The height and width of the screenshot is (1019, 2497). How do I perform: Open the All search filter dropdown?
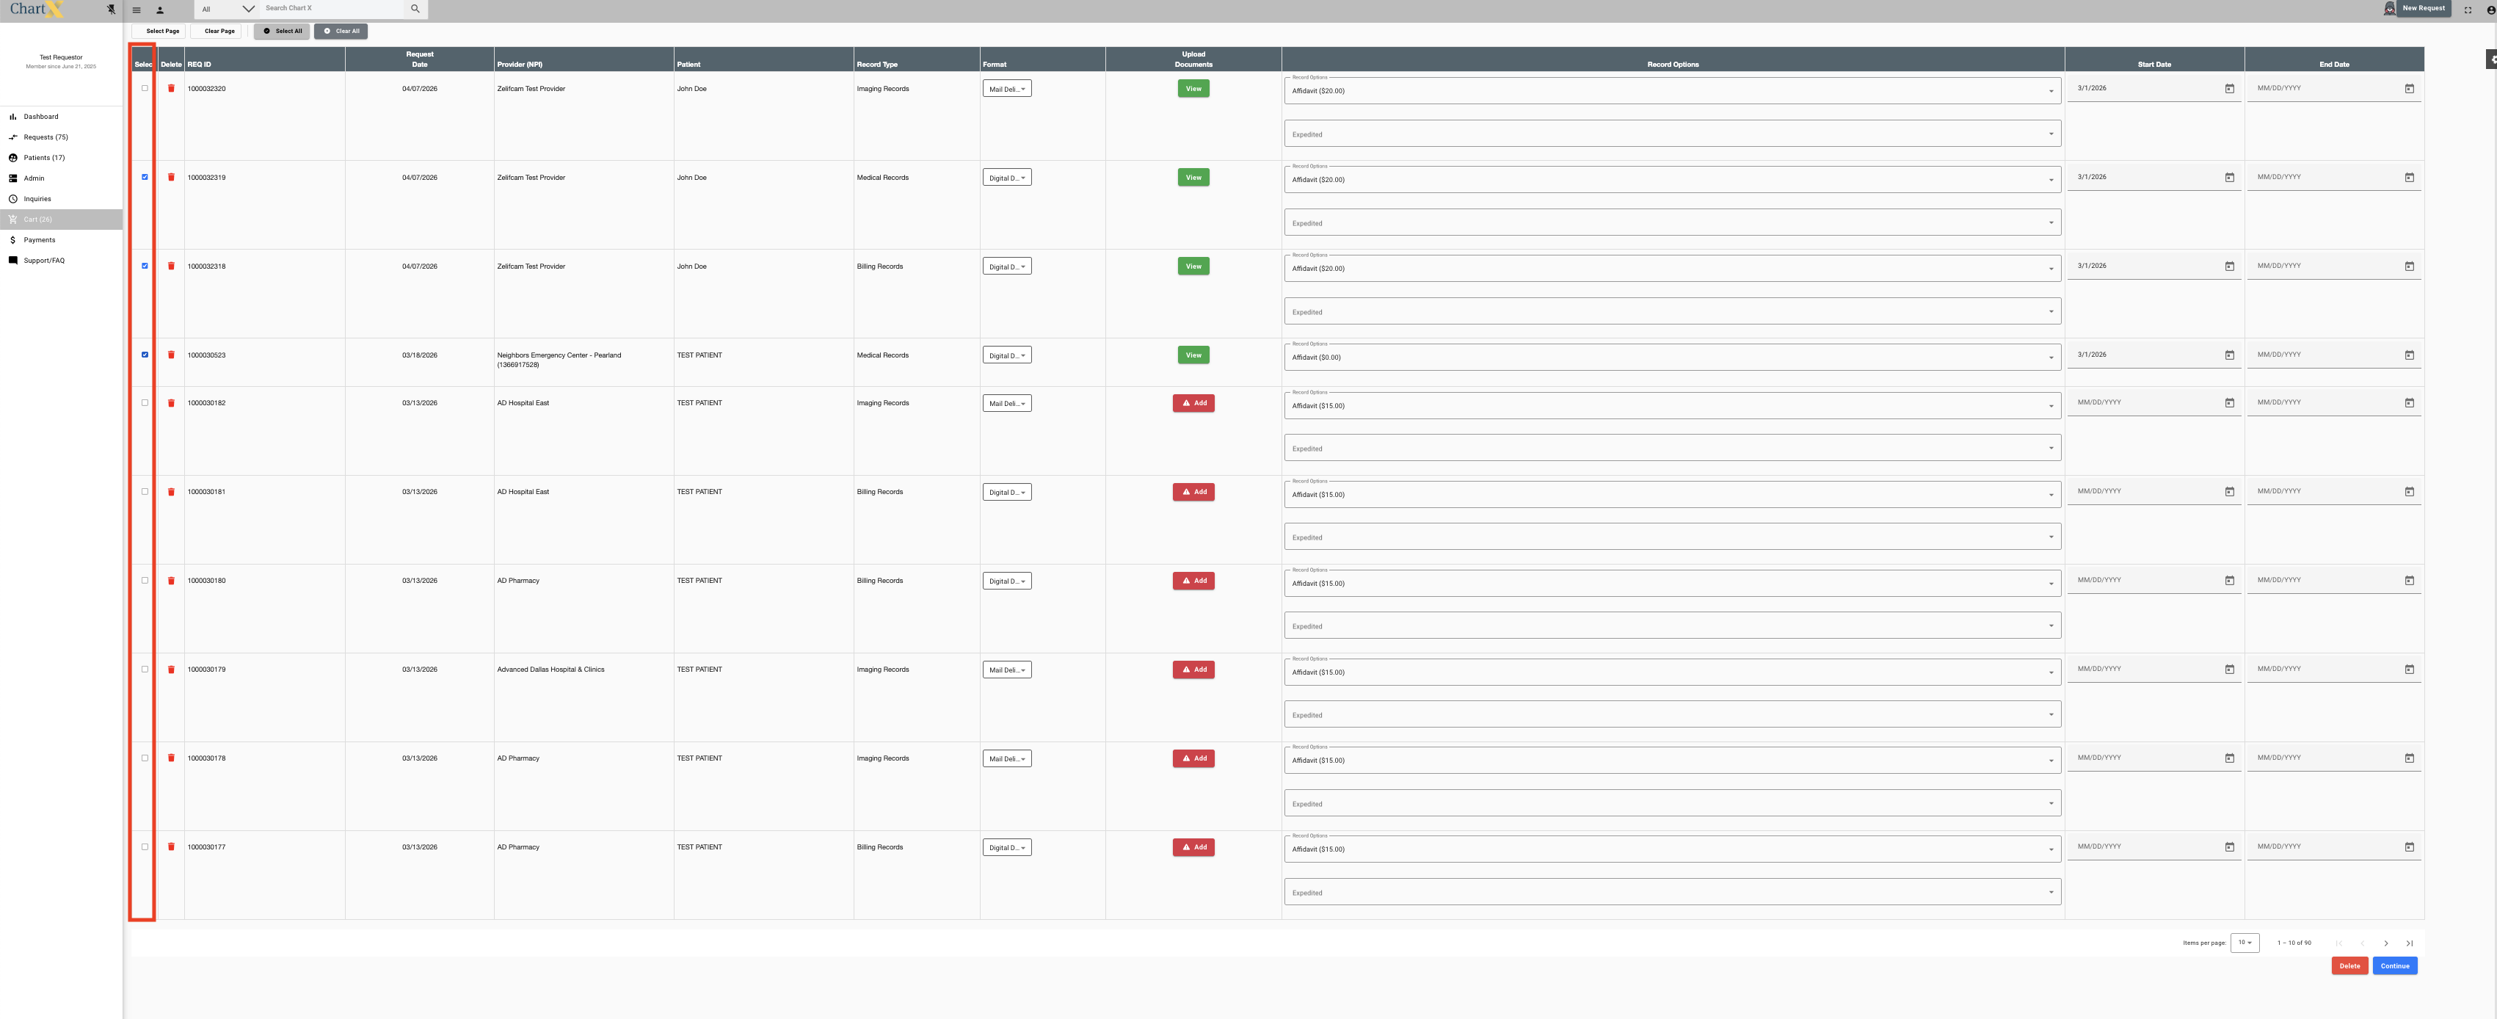point(227,9)
